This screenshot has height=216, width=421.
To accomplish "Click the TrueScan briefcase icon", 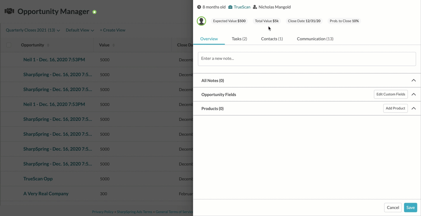I will pyautogui.click(x=230, y=7).
